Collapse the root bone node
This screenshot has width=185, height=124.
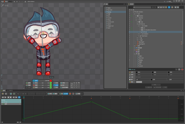(x=135, y=14)
